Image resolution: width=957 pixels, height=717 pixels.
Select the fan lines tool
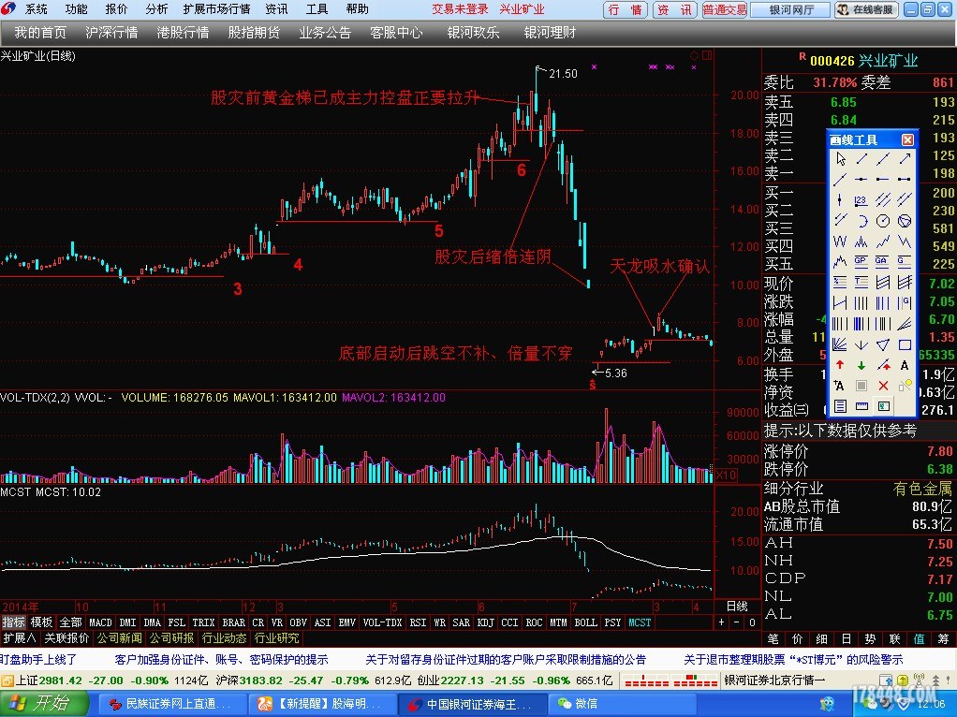click(x=841, y=344)
